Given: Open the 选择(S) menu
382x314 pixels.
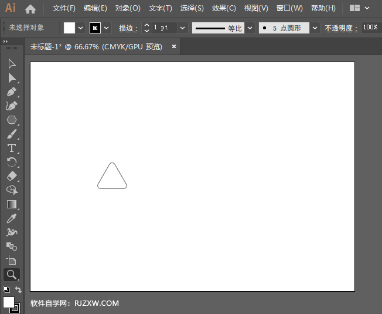Looking at the screenshot, I should [x=192, y=8].
